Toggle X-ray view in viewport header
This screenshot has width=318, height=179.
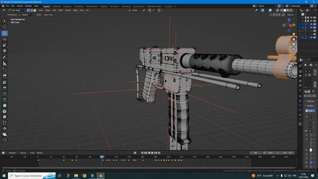point(277,10)
